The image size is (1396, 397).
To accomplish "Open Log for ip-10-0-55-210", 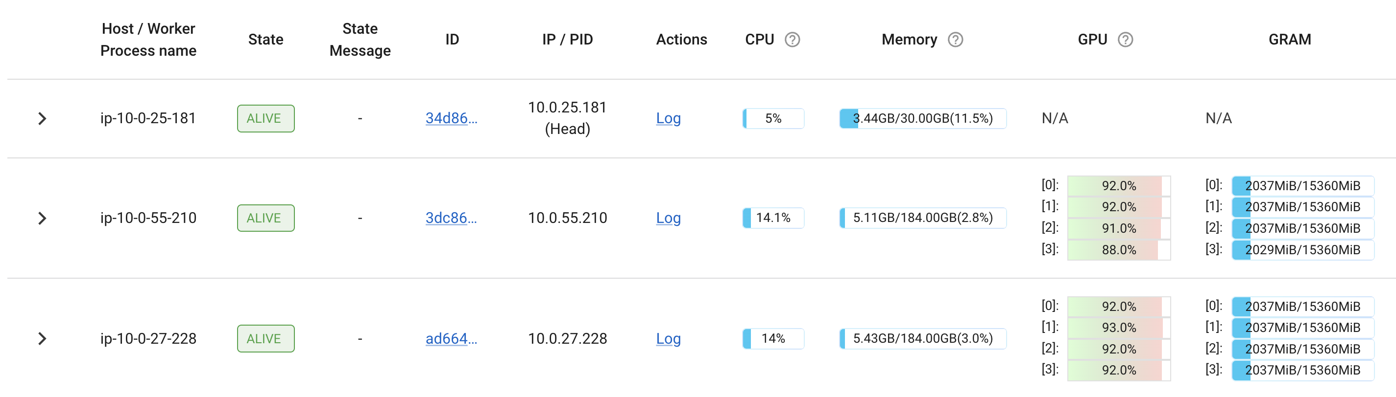I will [668, 218].
